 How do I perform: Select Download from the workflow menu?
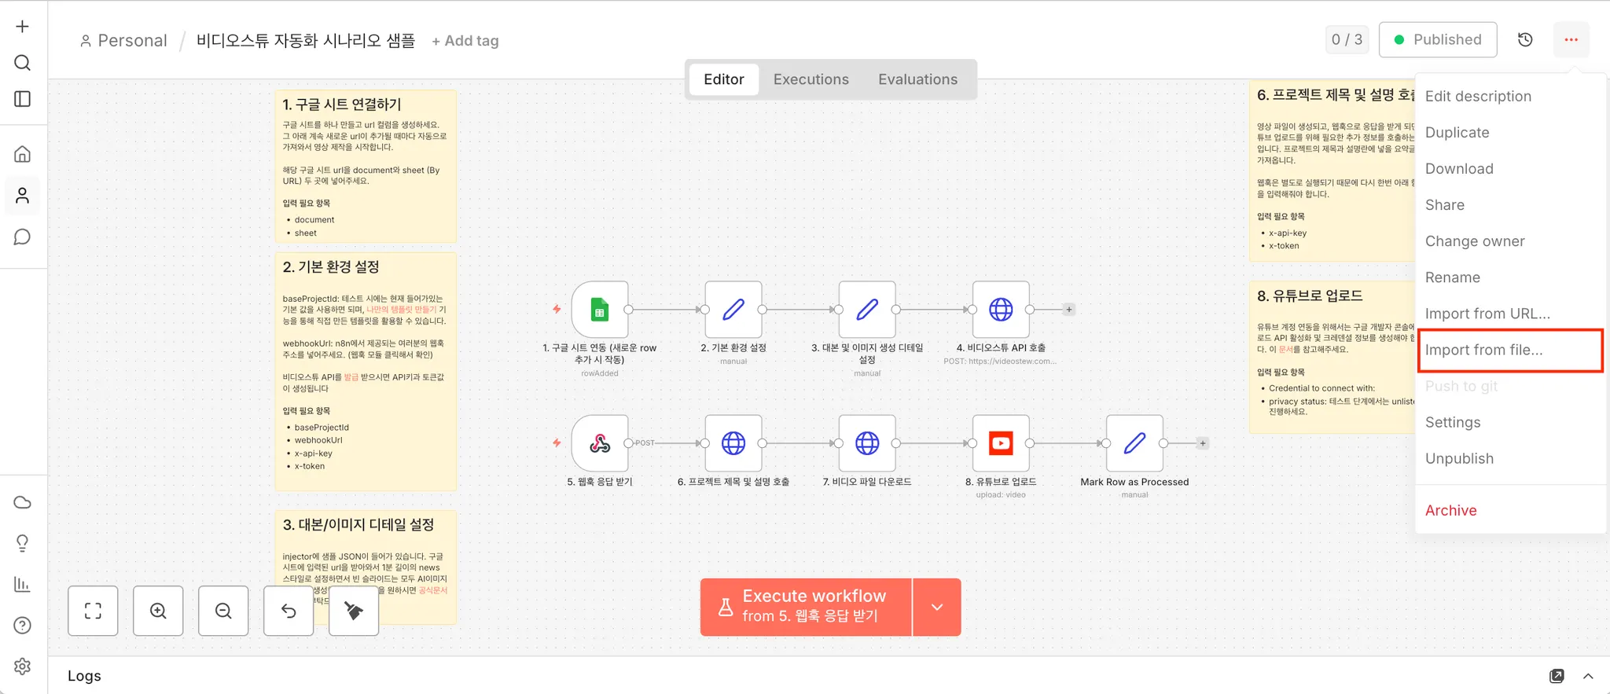[1458, 169]
